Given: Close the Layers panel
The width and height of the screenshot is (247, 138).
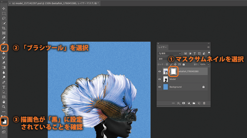Looking at the screenshot, I should (x=158, y=43).
